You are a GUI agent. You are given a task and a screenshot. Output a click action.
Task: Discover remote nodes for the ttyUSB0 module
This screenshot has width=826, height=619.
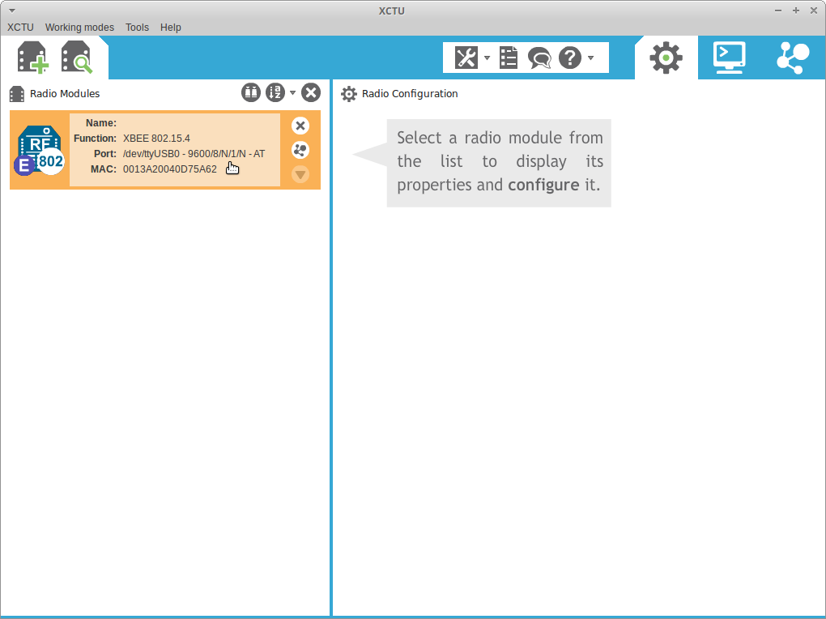[300, 150]
